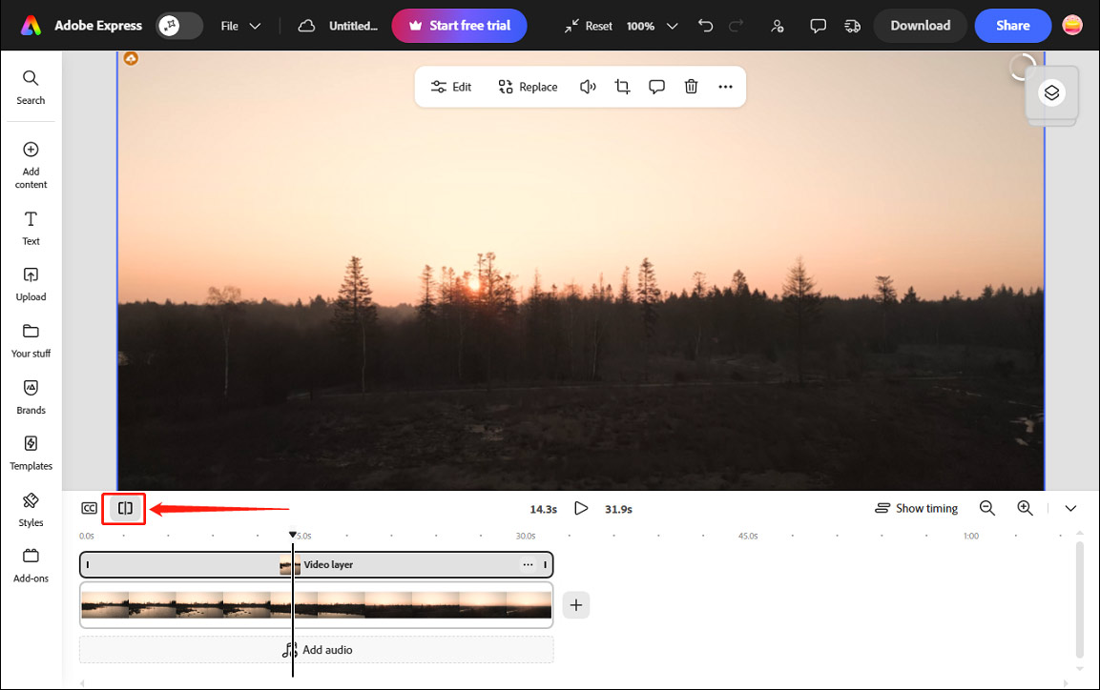
Task: Open the comments icon in top bar
Action: 818,26
